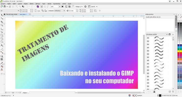The image size is (182, 97).
Task: Select the Transparency checkerboard tool
Action: (x=2, y=59)
